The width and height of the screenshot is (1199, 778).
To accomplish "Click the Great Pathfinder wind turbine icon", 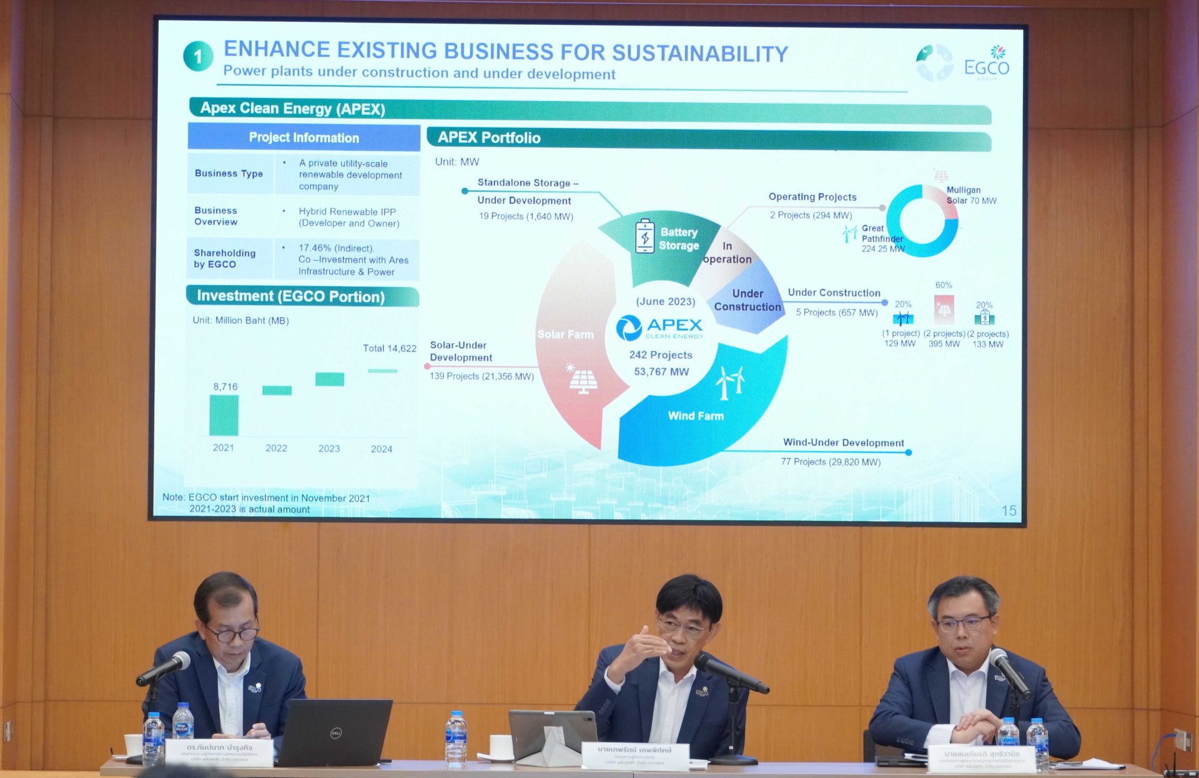I will (x=849, y=234).
